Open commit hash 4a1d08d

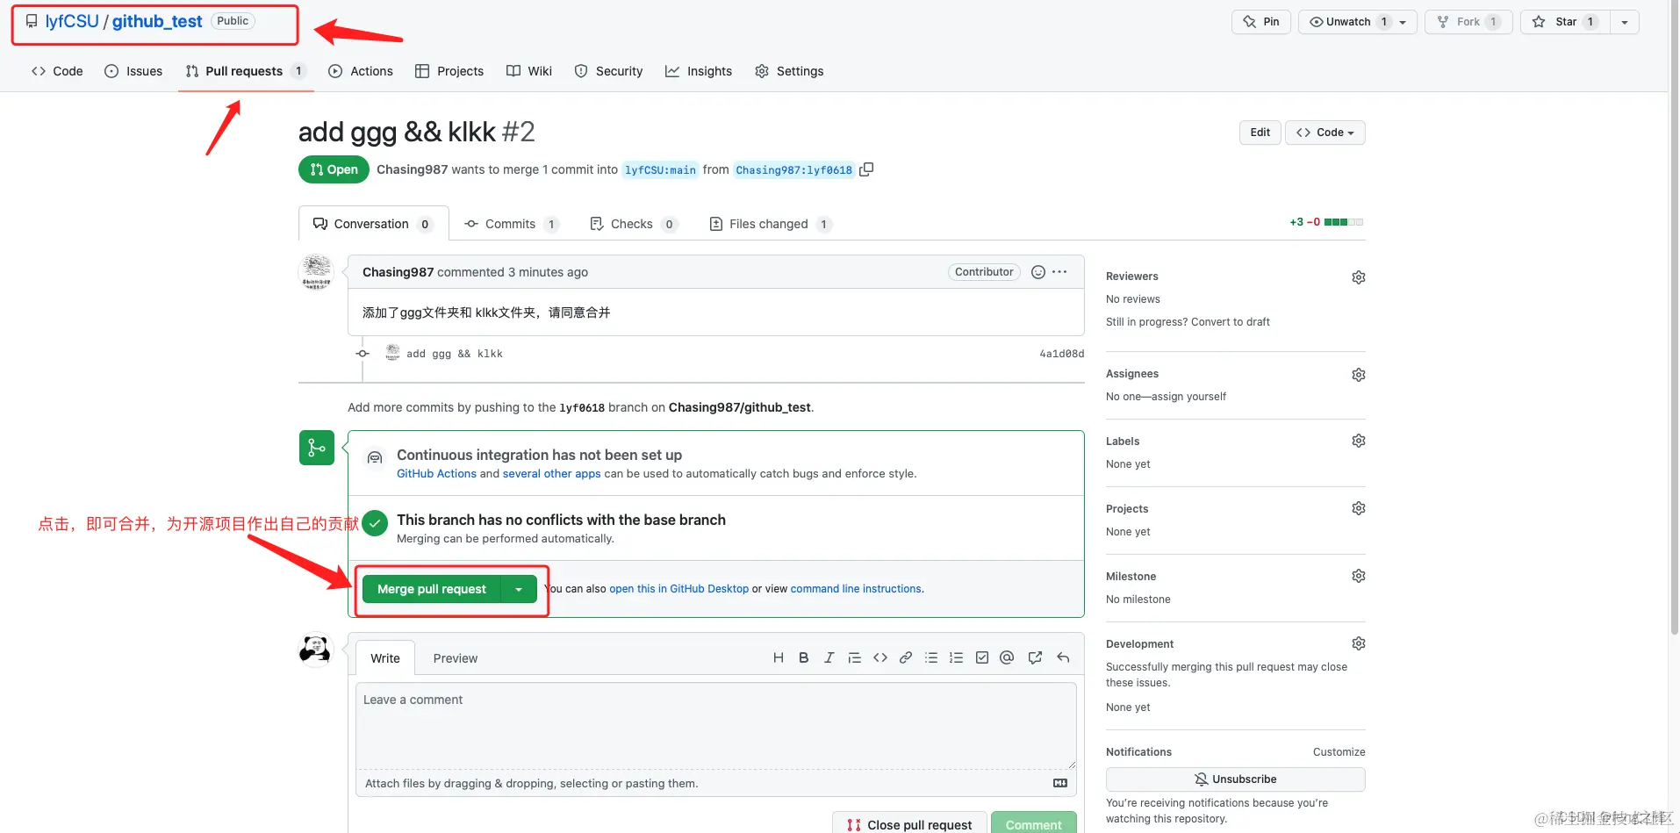[1062, 354]
